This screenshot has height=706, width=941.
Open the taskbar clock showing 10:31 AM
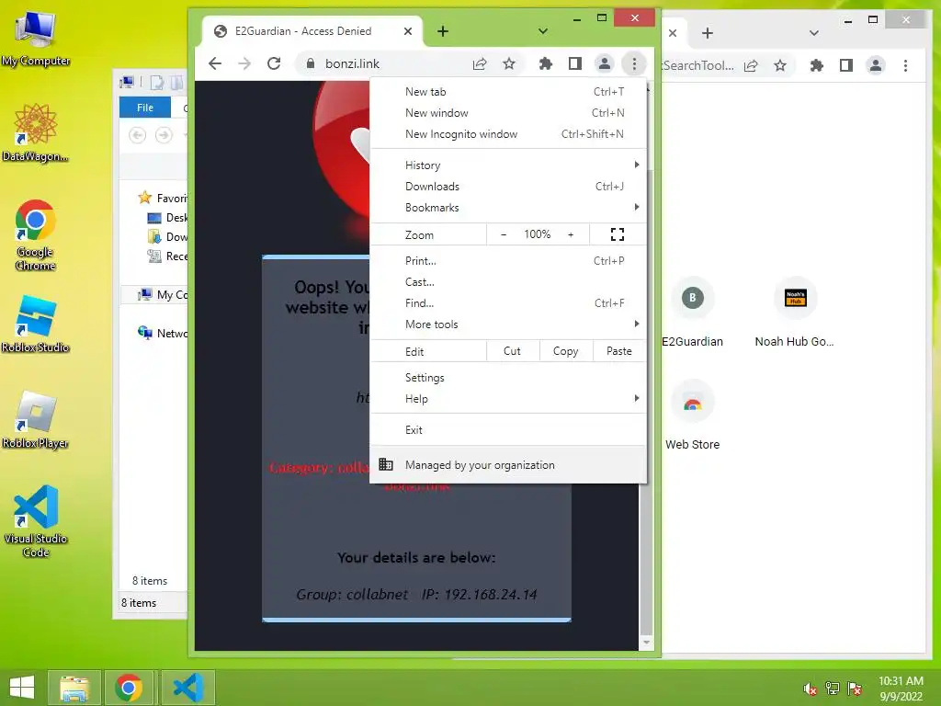[x=901, y=689]
